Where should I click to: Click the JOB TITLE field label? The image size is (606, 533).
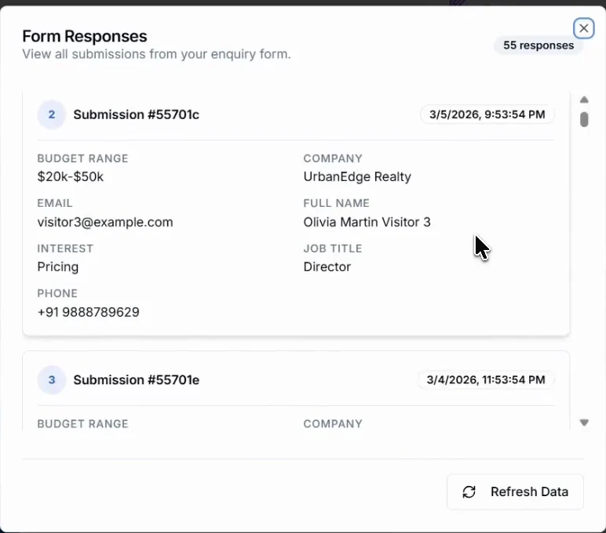333,248
